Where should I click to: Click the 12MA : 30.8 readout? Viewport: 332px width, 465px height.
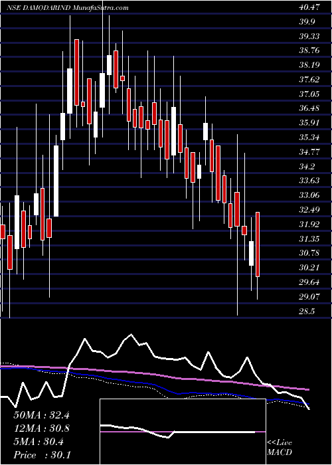(x=41, y=428)
